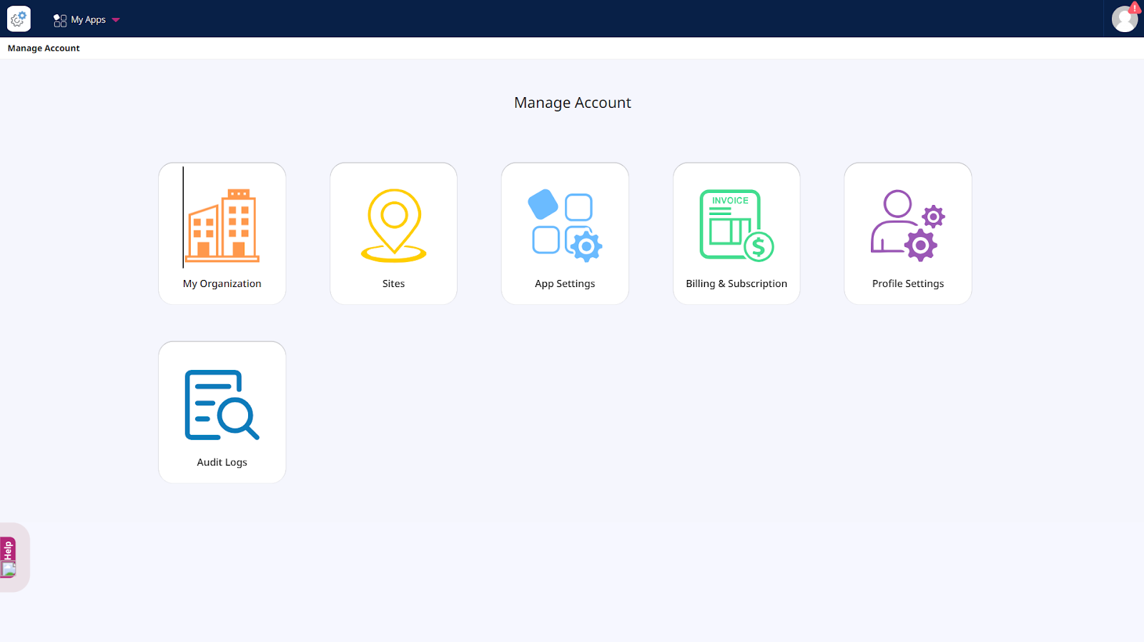Click the Billing & Subscription label

click(x=736, y=284)
